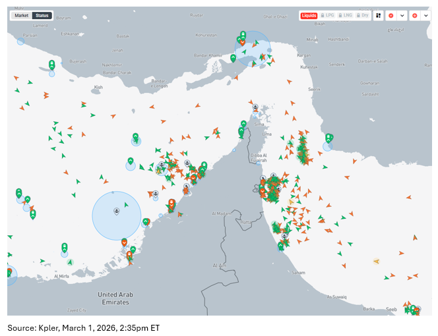
Task: Click the anchor marker north of Sima
Action: point(255,107)
